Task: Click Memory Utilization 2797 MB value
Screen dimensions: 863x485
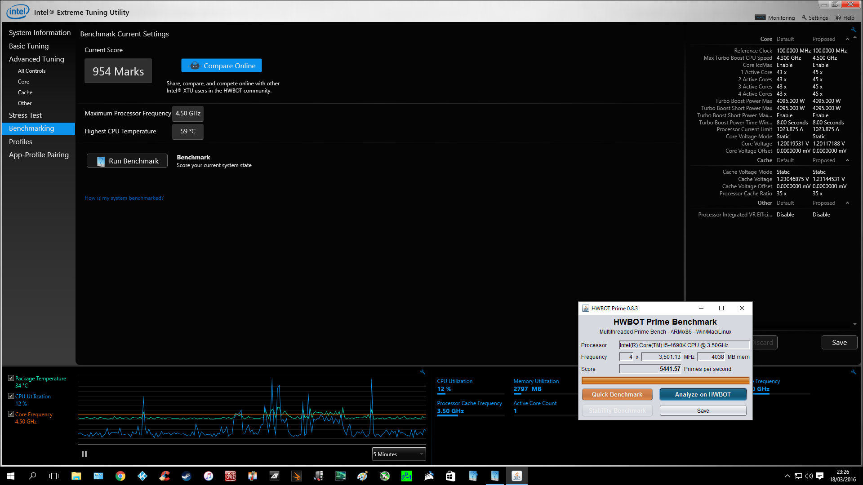Action: [527, 389]
